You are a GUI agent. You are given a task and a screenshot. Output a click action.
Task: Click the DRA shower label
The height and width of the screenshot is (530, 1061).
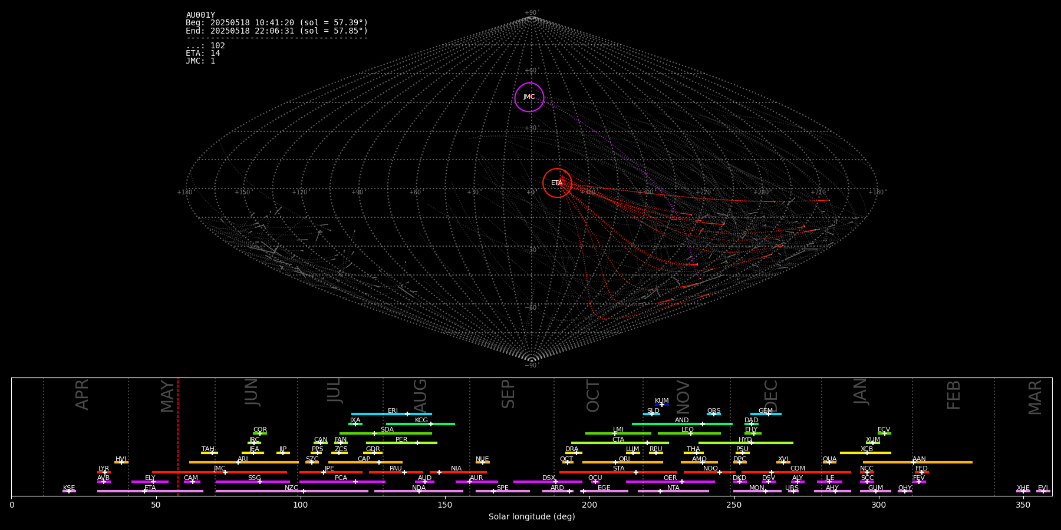point(572,449)
